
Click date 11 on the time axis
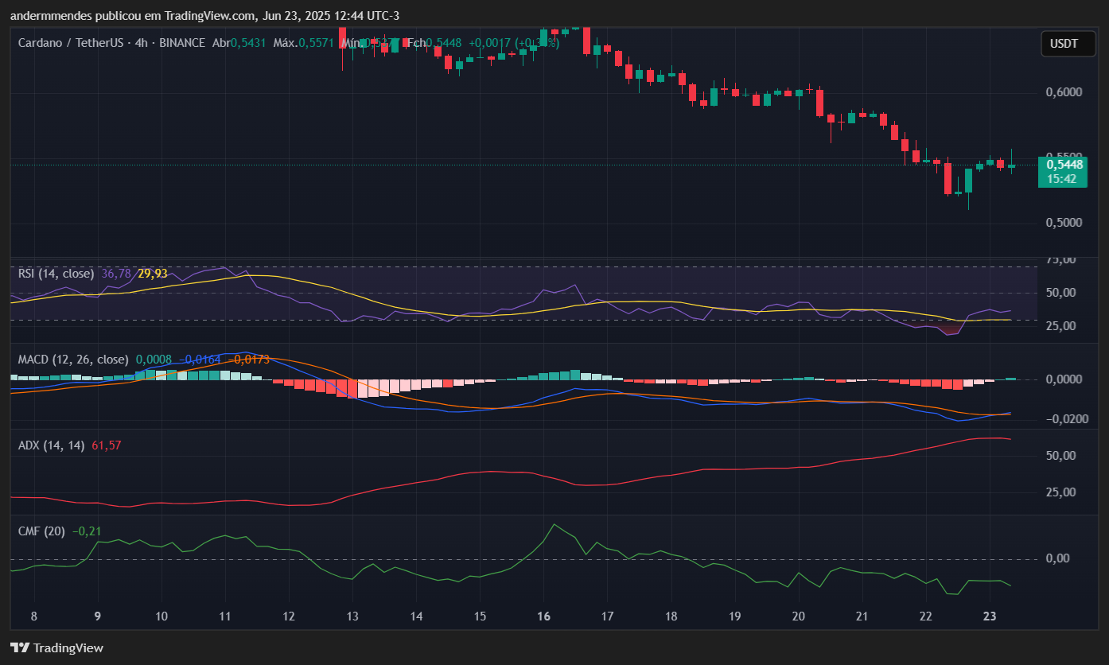224,616
